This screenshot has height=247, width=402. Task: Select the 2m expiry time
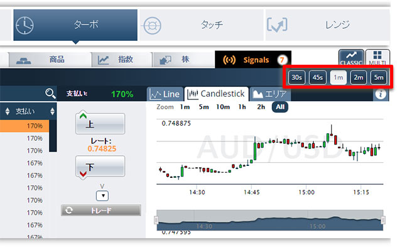click(359, 77)
